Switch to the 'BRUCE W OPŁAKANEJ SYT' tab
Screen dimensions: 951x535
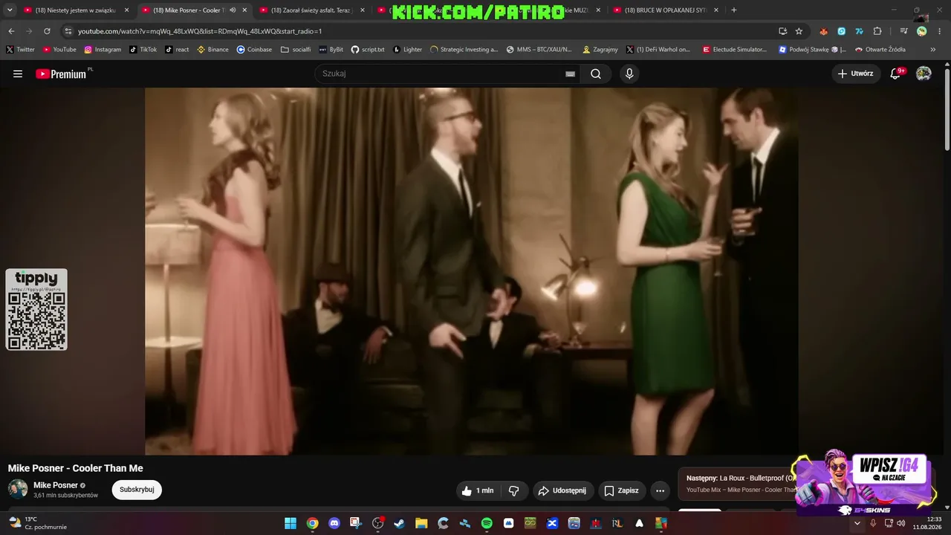coord(666,10)
